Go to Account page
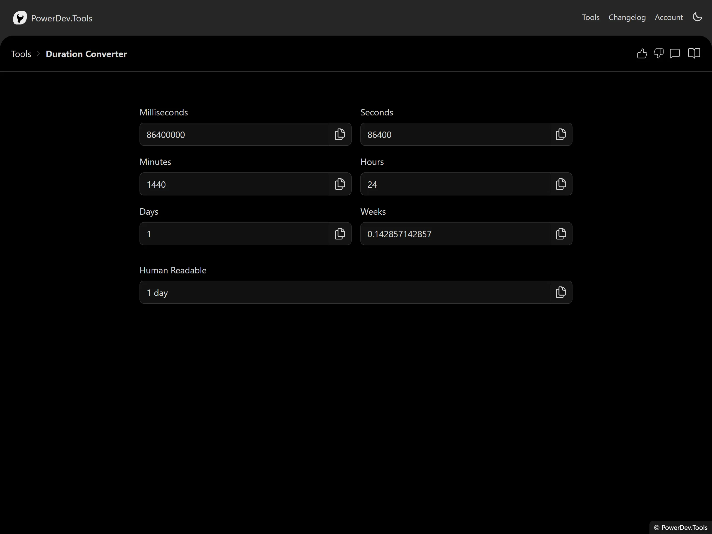 pyautogui.click(x=669, y=17)
